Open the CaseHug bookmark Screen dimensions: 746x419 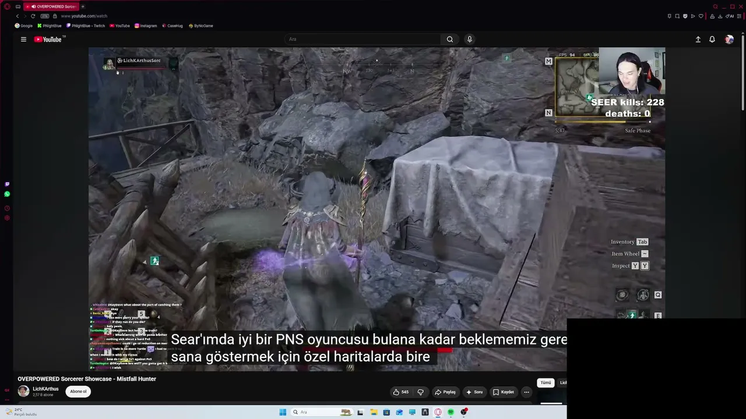(x=173, y=26)
